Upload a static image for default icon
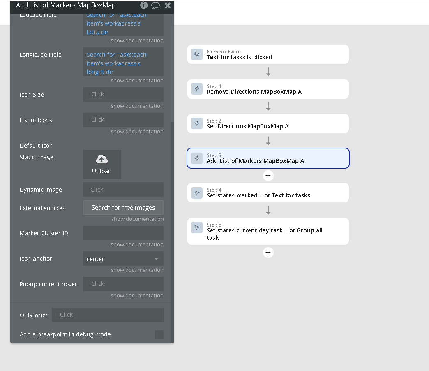This screenshot has width=429, height=371. [x=102, y=164]
